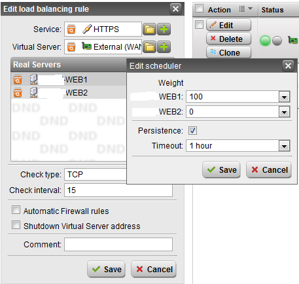Click the Clone button in the Action column
The width and height of the screenshot is (299, 284).
point(228,52)
